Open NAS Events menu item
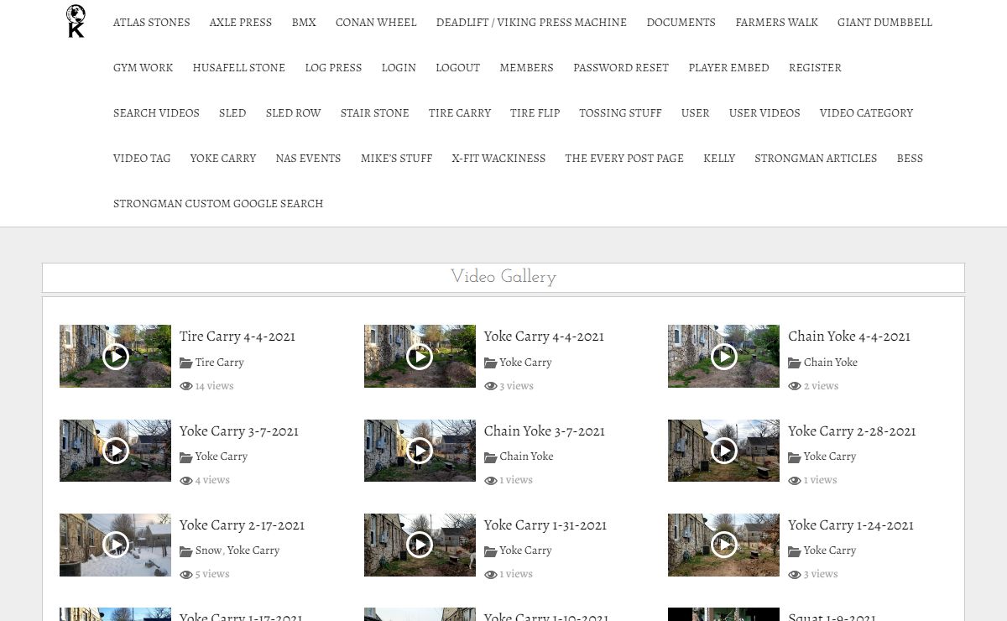The width and height of the screenshot is (1007, 621). pyautogui.click(x=308, y=159)
